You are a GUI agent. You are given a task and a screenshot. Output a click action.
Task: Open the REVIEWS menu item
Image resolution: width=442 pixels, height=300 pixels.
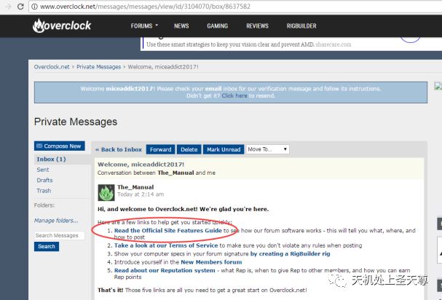[x=257, y=26]
